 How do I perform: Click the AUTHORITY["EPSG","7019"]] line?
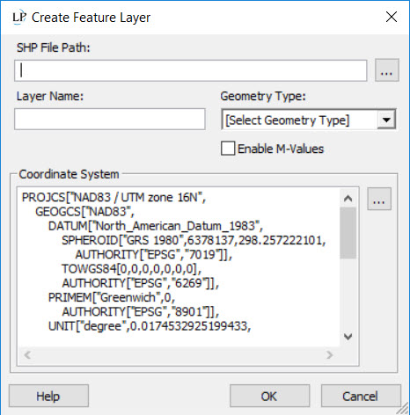coord(154,254)
